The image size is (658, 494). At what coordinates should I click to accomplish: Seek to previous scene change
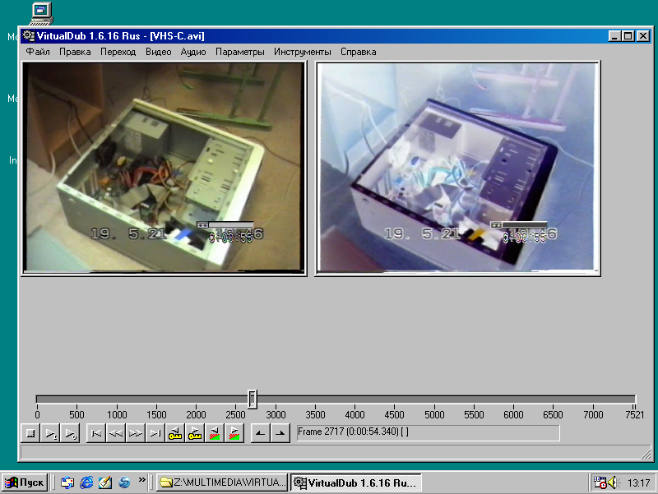point(215,433)
